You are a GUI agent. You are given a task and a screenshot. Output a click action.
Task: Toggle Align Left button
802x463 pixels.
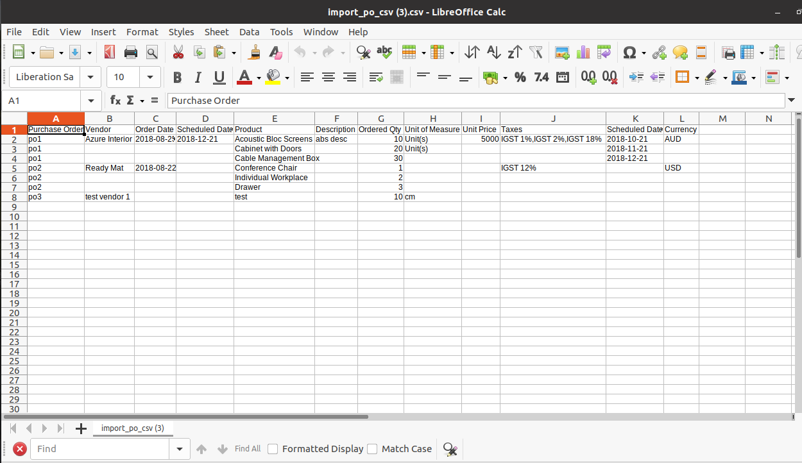point(307,78)
